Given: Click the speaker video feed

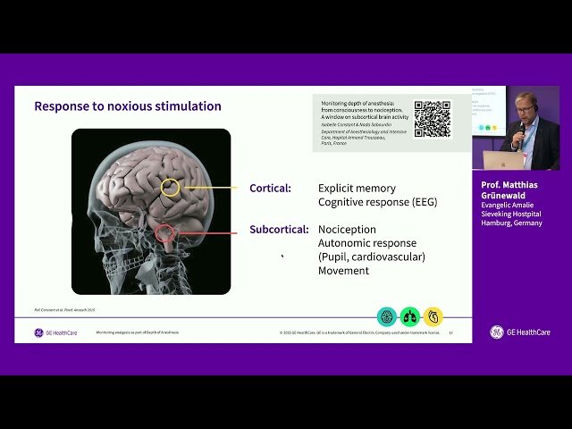Looking at the screenshot, I should coord(517,128).
